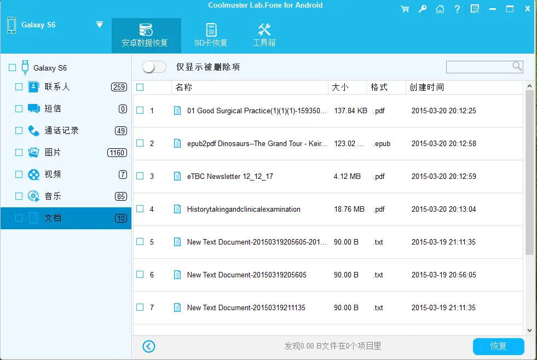Open the feedback note icon
Viewport: 537px width, 360px height.
coord(475,9)
